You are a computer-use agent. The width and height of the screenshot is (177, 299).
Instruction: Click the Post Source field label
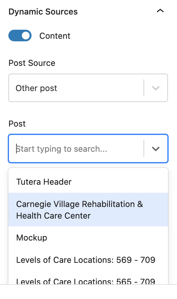point(32,63)
